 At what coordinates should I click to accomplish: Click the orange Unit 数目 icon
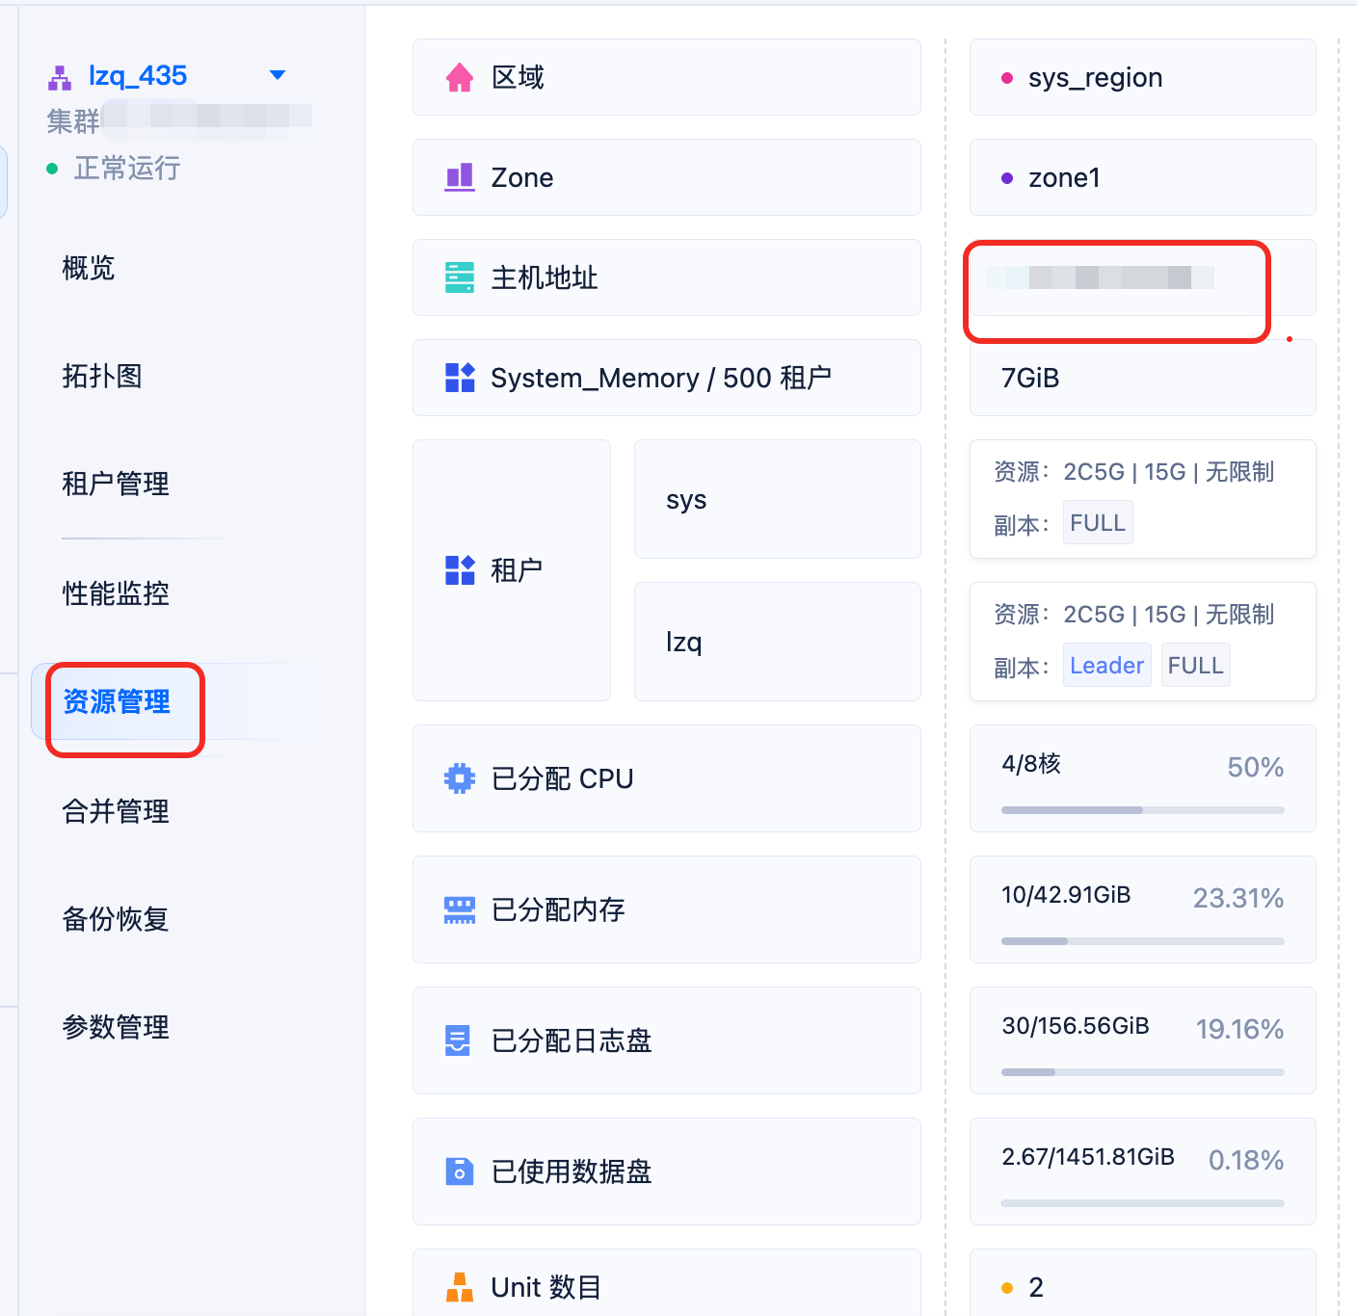point(460,1287)
